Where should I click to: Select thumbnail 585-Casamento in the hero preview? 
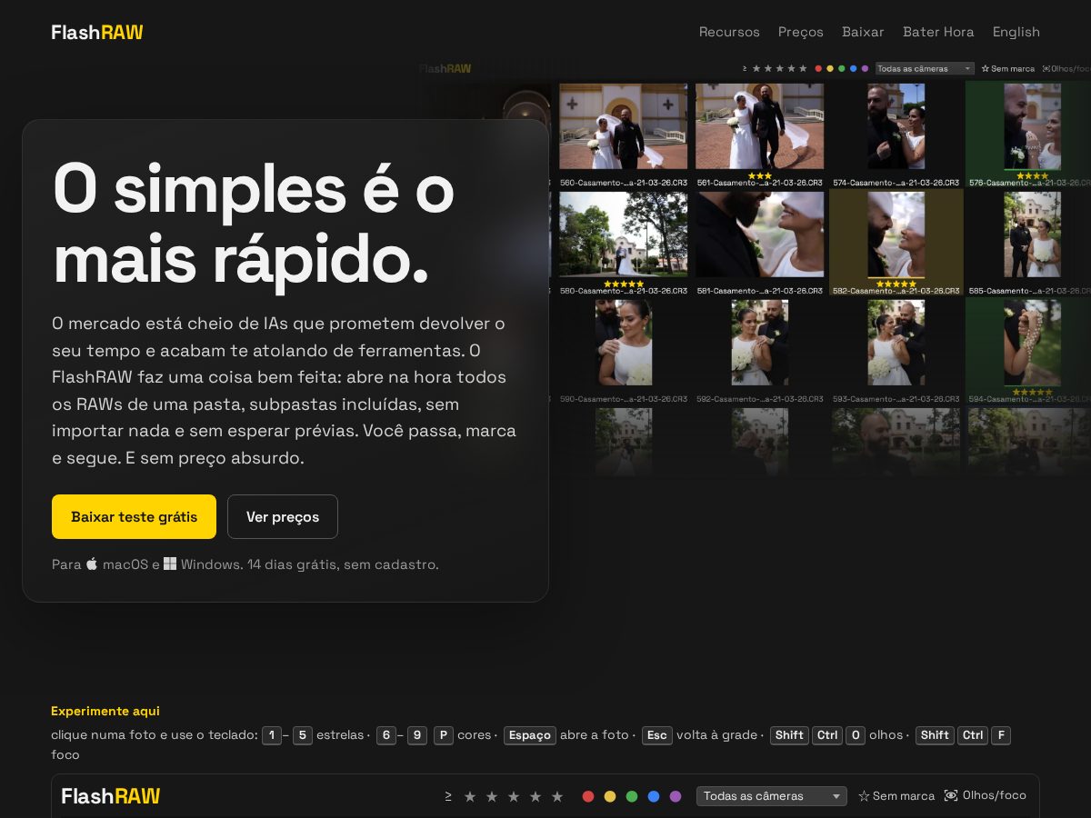(x=1032, y=234)
